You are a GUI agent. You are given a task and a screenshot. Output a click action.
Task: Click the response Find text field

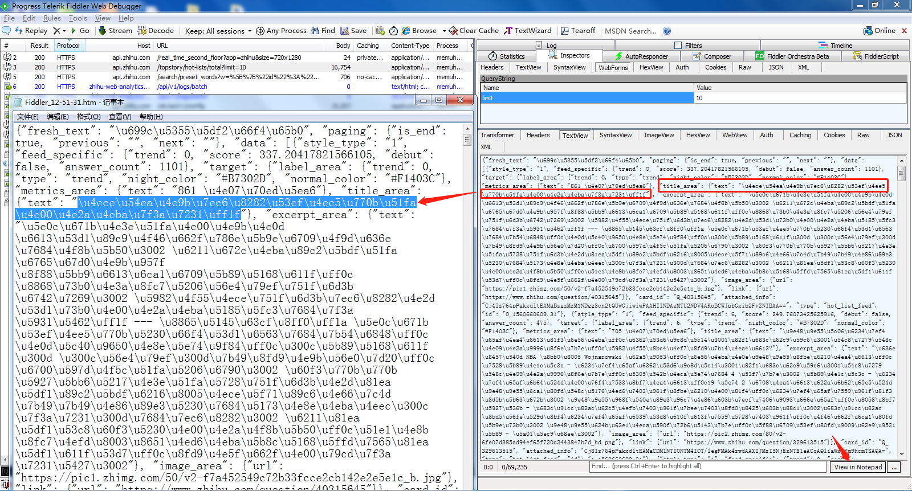click(x=708, y=467)
